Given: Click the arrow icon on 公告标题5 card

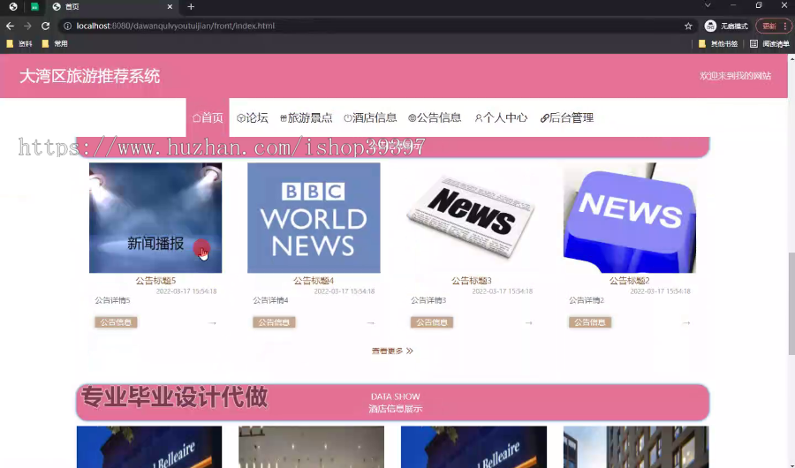Looking at the screenshot, I should [212, 323].
